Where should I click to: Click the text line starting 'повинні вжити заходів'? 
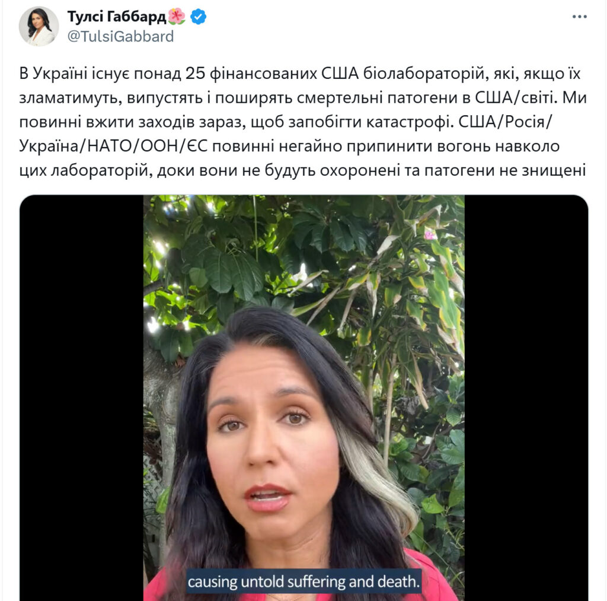tap(286, 122)
